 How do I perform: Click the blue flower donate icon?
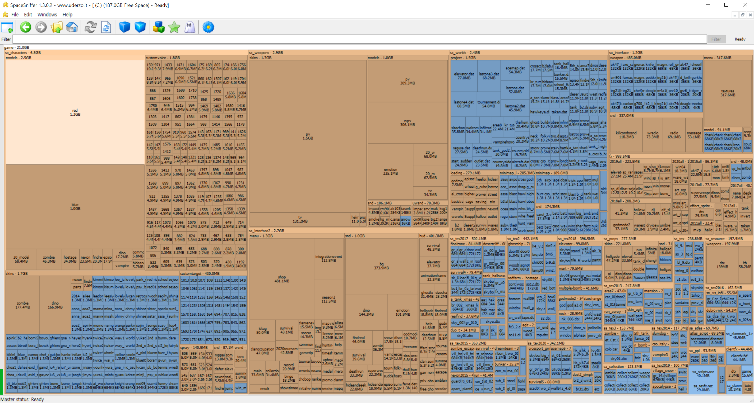pyautogui.click(x=208, y=27)
